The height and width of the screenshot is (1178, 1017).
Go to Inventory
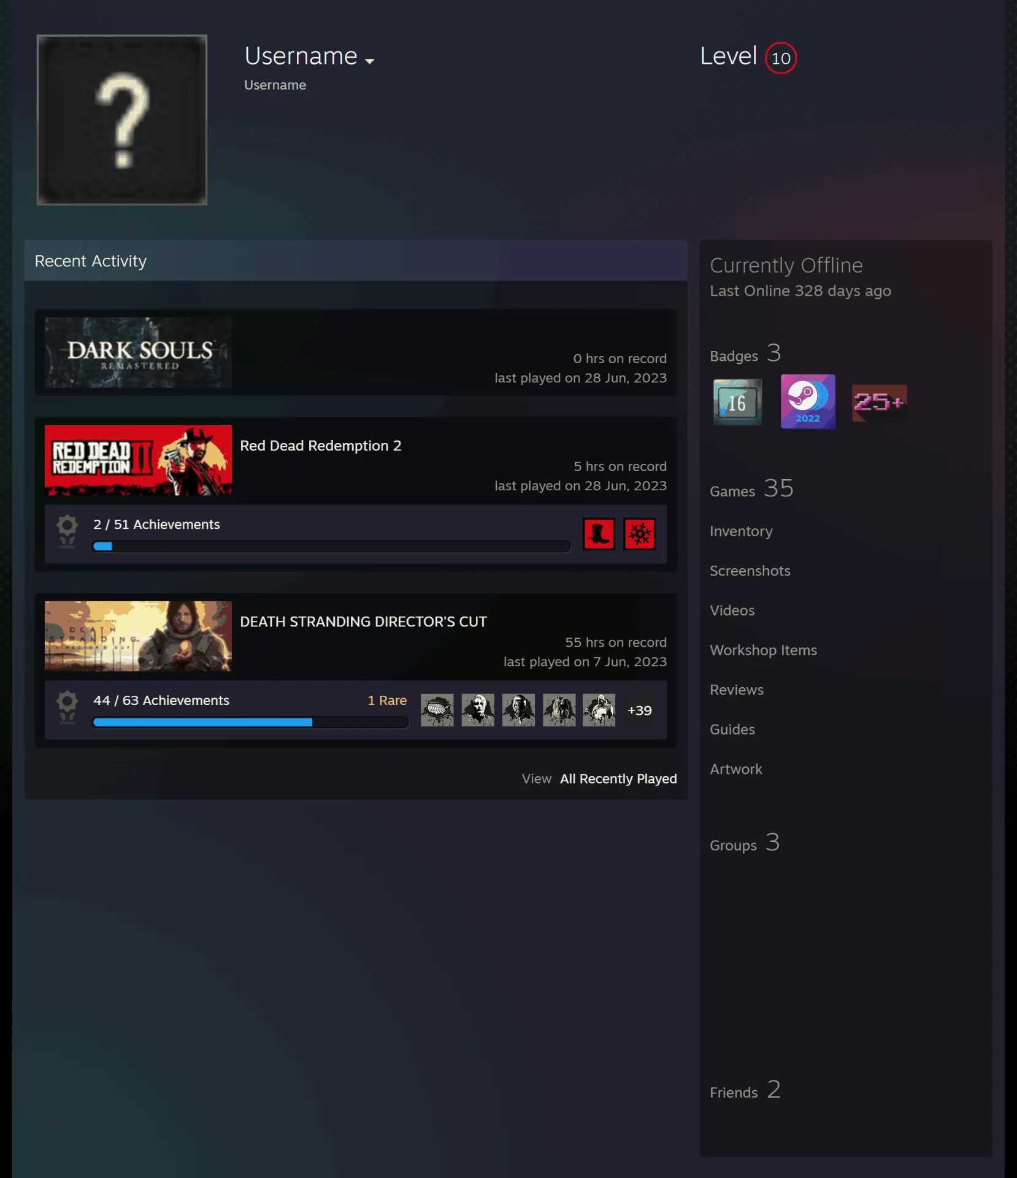coord(741,531)
